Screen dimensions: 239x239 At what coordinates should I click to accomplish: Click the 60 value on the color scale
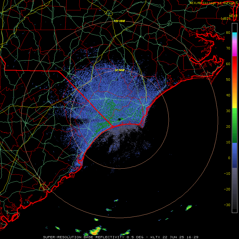click(228, 64)
